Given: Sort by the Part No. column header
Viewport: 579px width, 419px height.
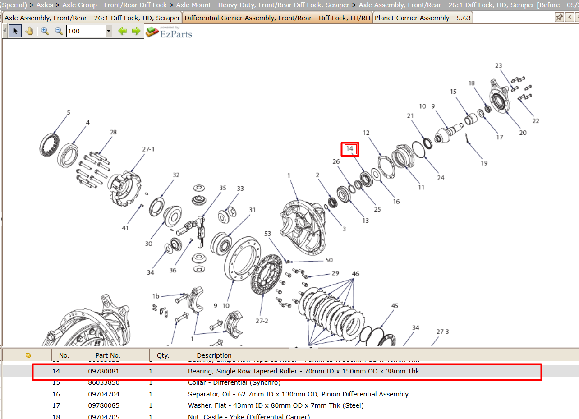Looking at the screenshot, I should (x=108, y=355).
